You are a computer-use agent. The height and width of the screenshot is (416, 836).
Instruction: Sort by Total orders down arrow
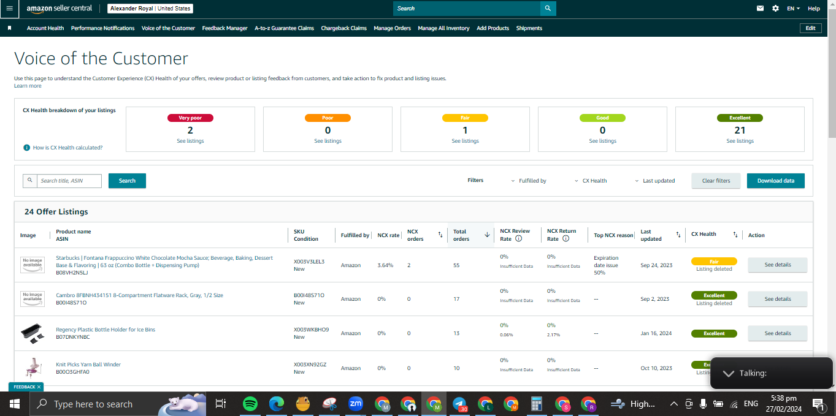(x=487, y=235)
